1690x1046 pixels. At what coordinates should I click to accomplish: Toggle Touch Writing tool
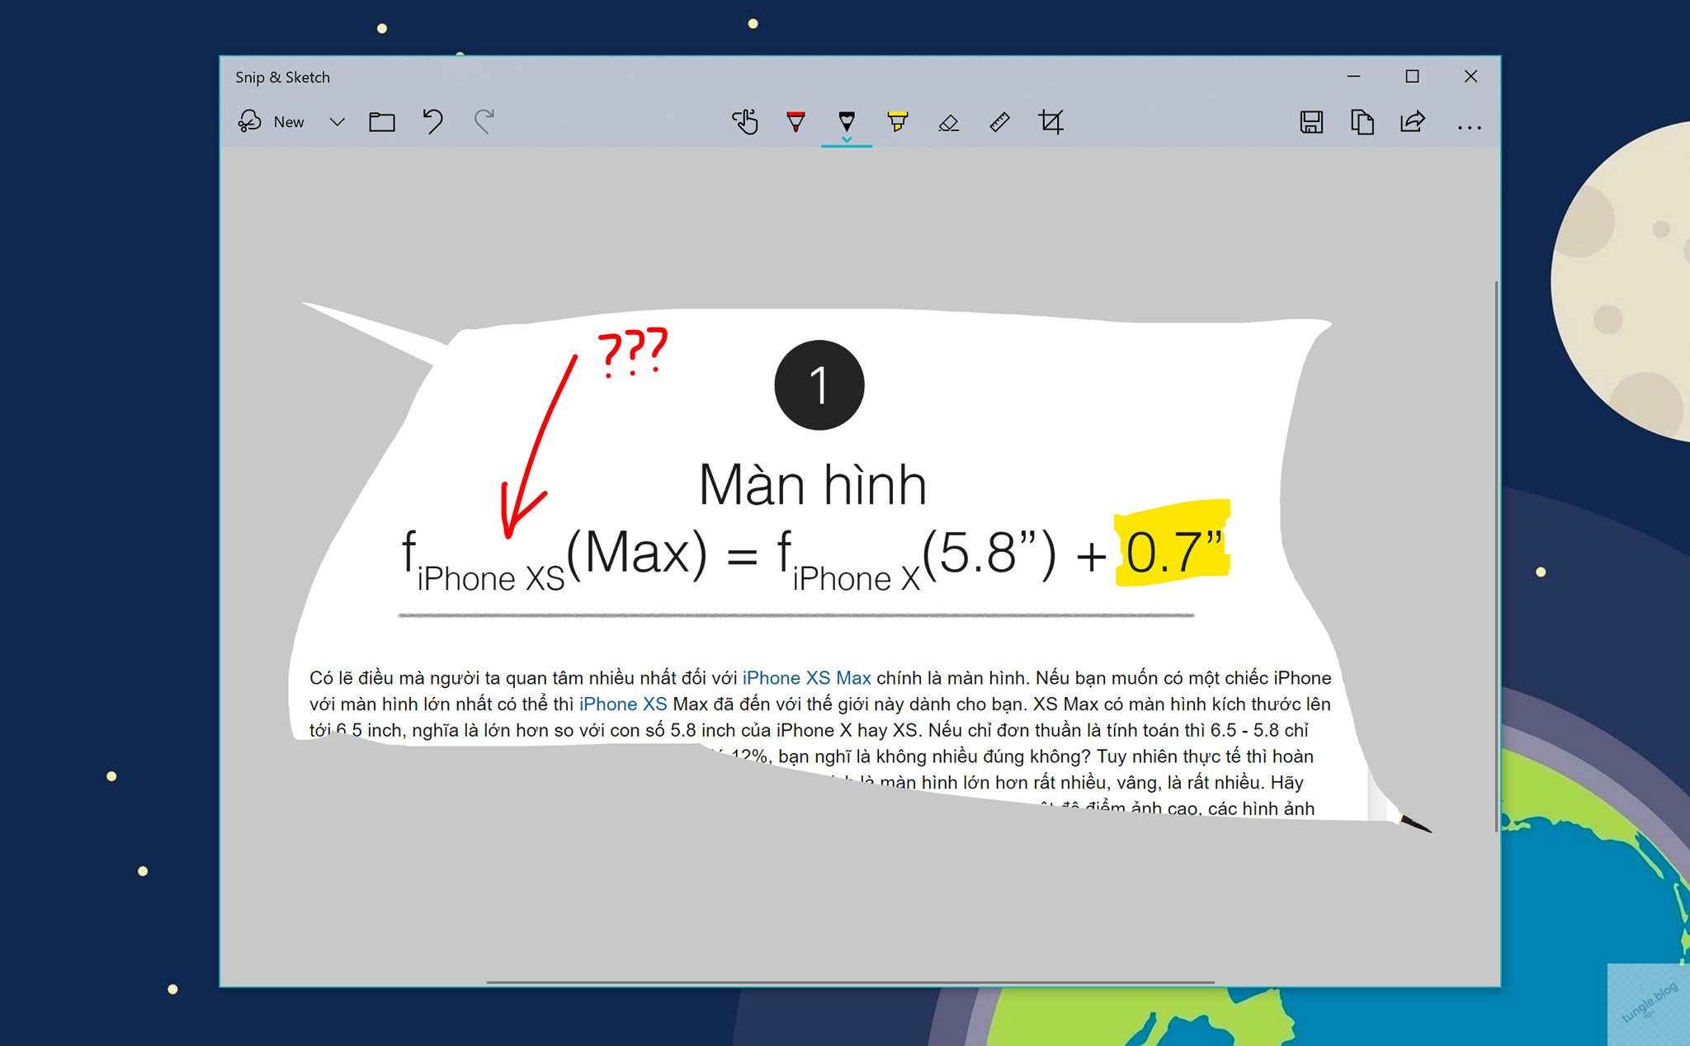pyautogui.click(x=745, y=122)
